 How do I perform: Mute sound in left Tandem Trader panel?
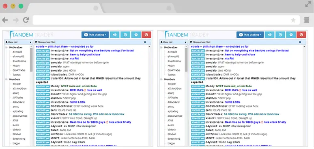click(x=114, y=35)
